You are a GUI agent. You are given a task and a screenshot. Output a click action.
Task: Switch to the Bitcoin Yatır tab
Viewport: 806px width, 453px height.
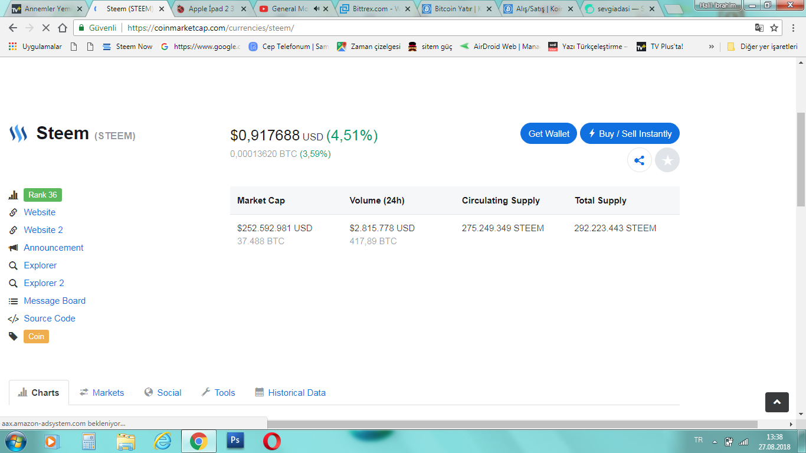click(x=456, y=9)
